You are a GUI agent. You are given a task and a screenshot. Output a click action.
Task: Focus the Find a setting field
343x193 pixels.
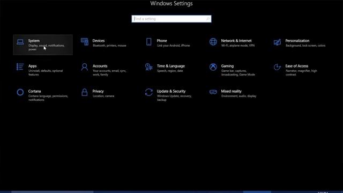click(x=171, y=19)
